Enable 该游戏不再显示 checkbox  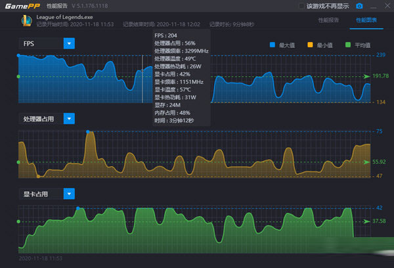(x=301, y=6)
